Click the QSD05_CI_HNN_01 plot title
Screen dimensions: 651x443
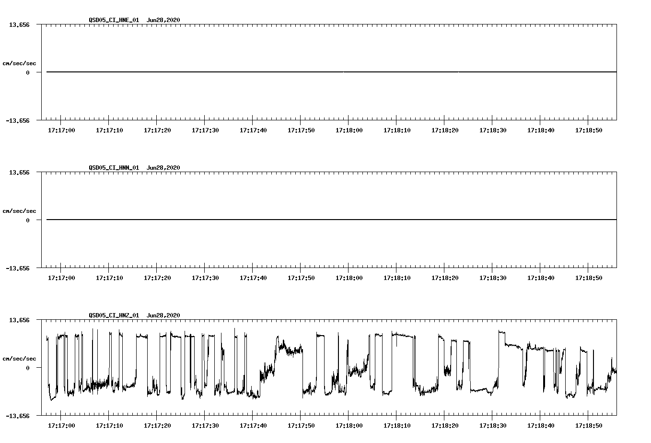click(114, 168)
